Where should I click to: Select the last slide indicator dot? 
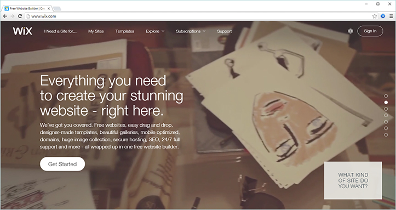(x=386, y=135)
